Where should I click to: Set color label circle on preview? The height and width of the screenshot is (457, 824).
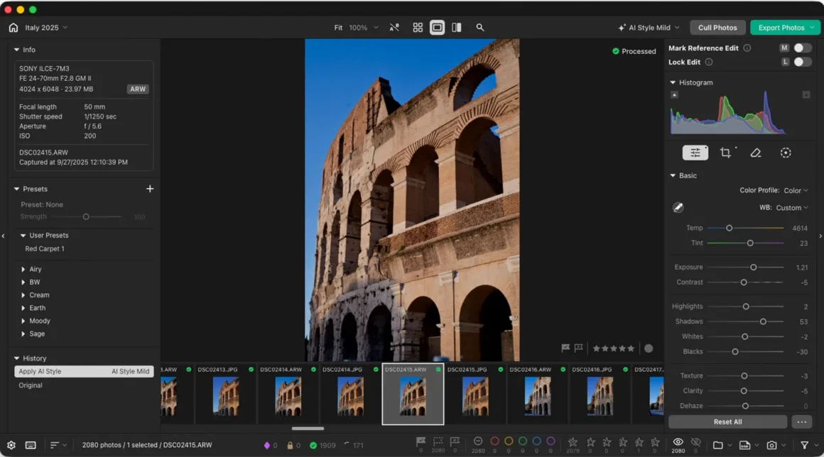click(x=649, y=348)
